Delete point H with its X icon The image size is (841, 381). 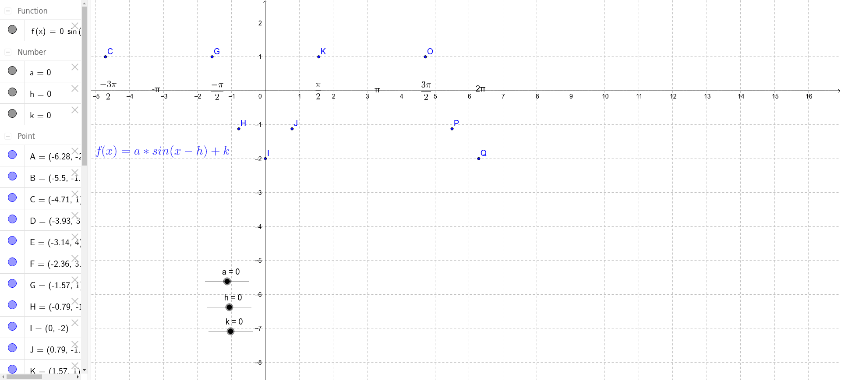pos(75,301)
